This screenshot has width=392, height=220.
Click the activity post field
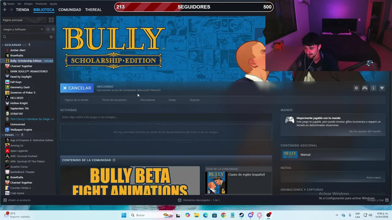click(166, 117)
